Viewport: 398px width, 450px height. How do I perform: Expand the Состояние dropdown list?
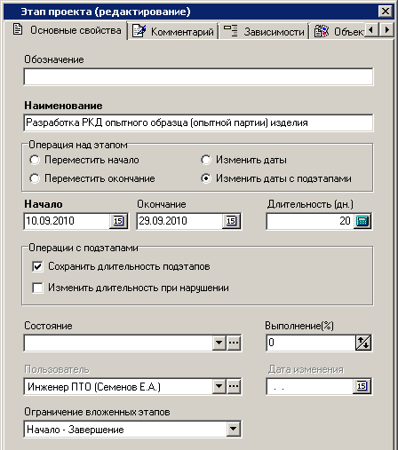[x=219, y=343]
